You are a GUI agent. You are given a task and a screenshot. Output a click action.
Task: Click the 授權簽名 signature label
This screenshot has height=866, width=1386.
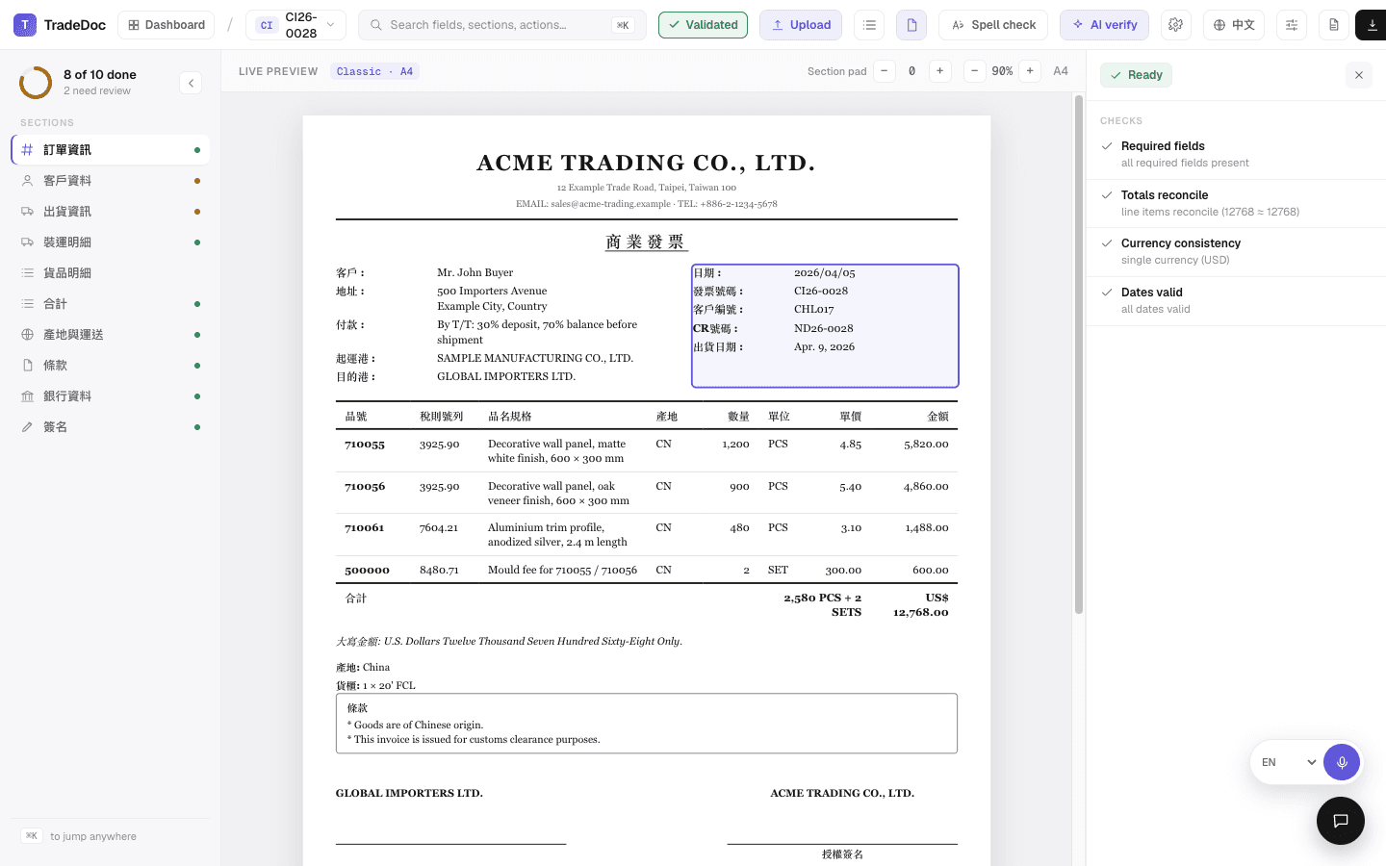coord(842,854)
